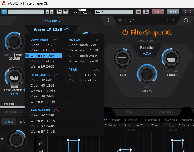Open the load preset folder icon
194x152 pixels.
pos(59,12)
